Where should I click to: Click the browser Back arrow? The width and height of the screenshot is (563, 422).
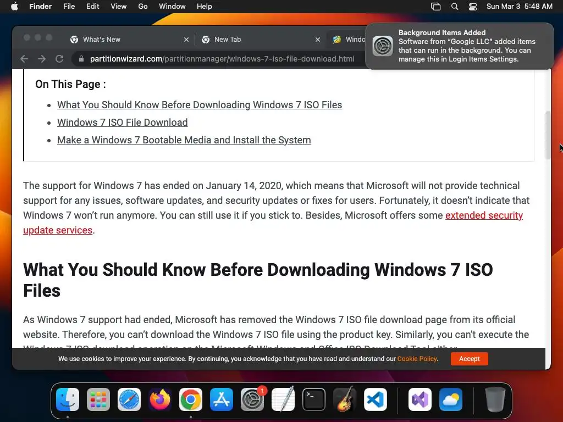(24, 59)
